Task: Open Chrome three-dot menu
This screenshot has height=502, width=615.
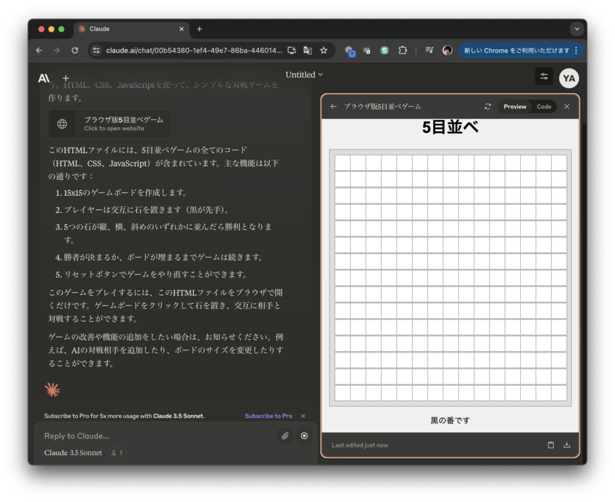Action: pos(576,50)
